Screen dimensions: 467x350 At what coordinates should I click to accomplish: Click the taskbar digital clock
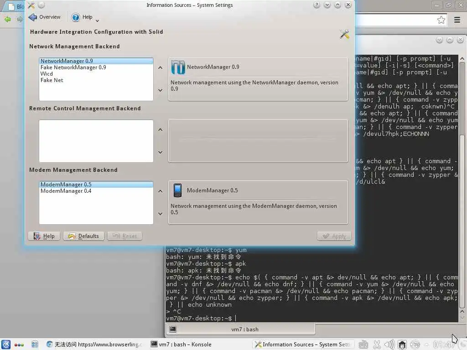point(444,345)
